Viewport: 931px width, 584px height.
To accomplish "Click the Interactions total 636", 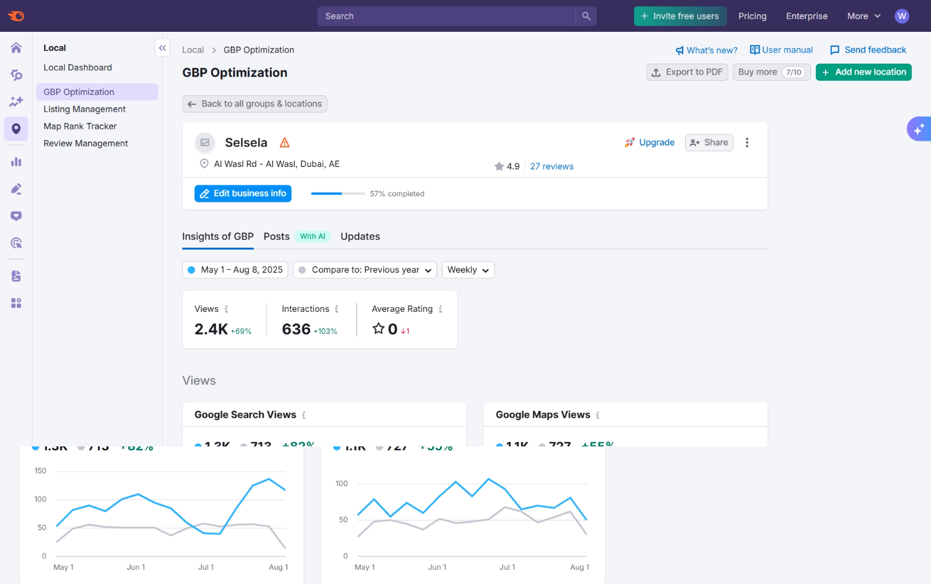I will pos(296,330).
